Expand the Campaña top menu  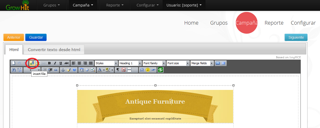coord(83,5)
